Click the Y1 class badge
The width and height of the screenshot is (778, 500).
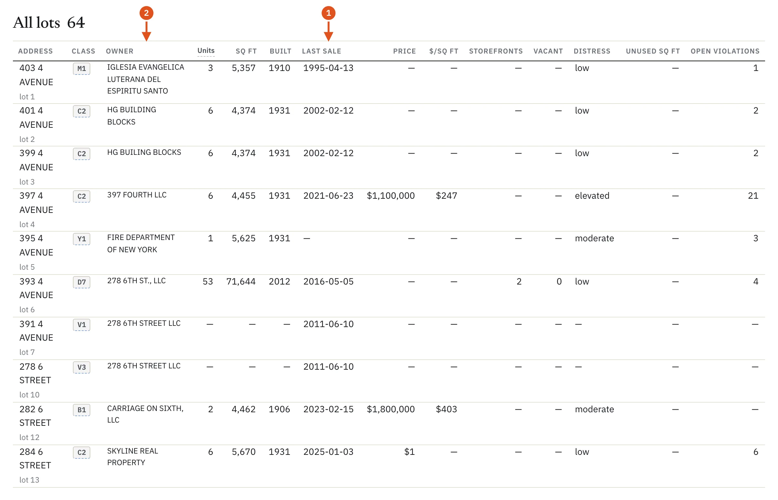pos(82,239)
